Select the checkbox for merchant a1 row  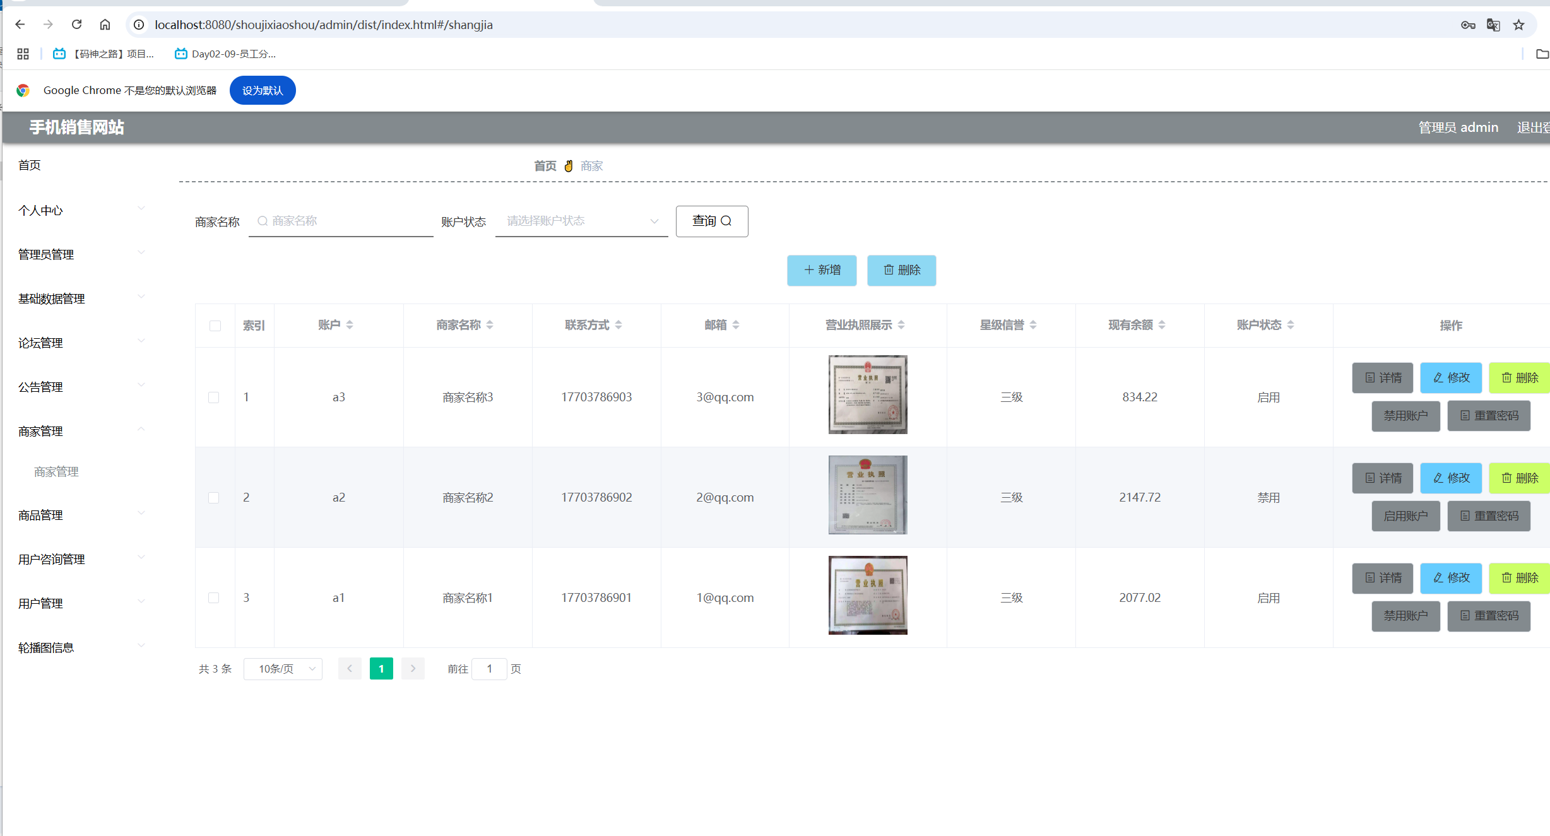(214, 598)
